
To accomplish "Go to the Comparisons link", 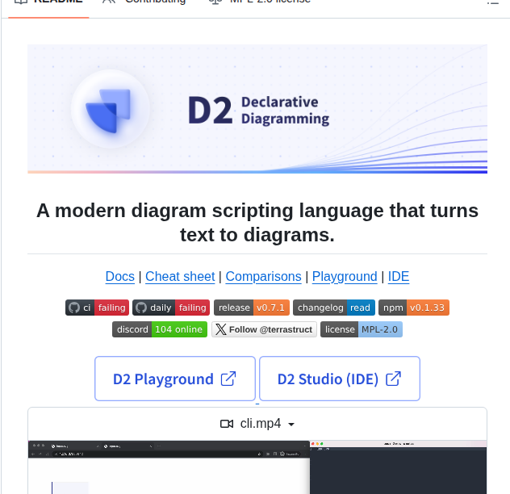I will 263,276.
